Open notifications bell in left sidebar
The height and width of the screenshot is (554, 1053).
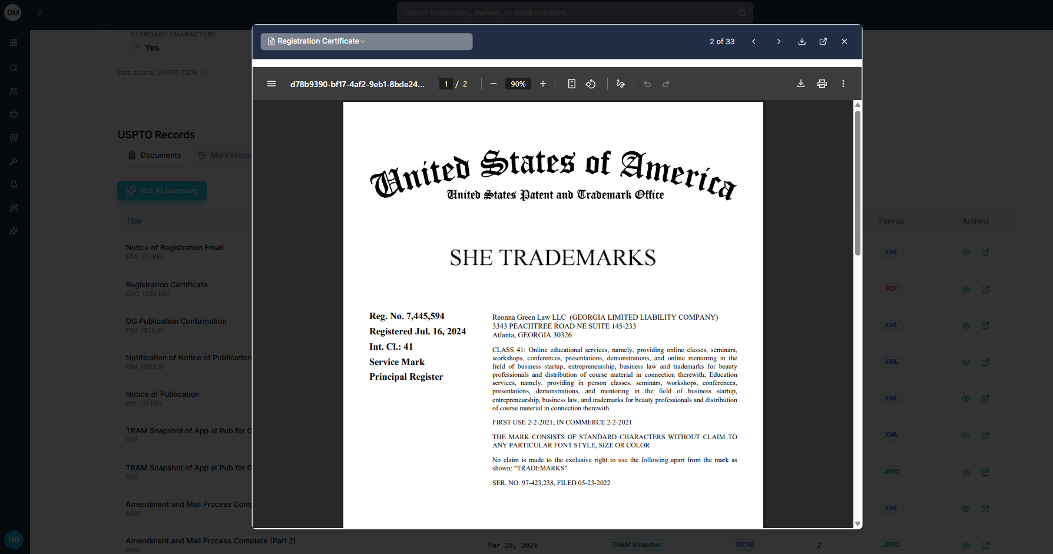(14, 184)
